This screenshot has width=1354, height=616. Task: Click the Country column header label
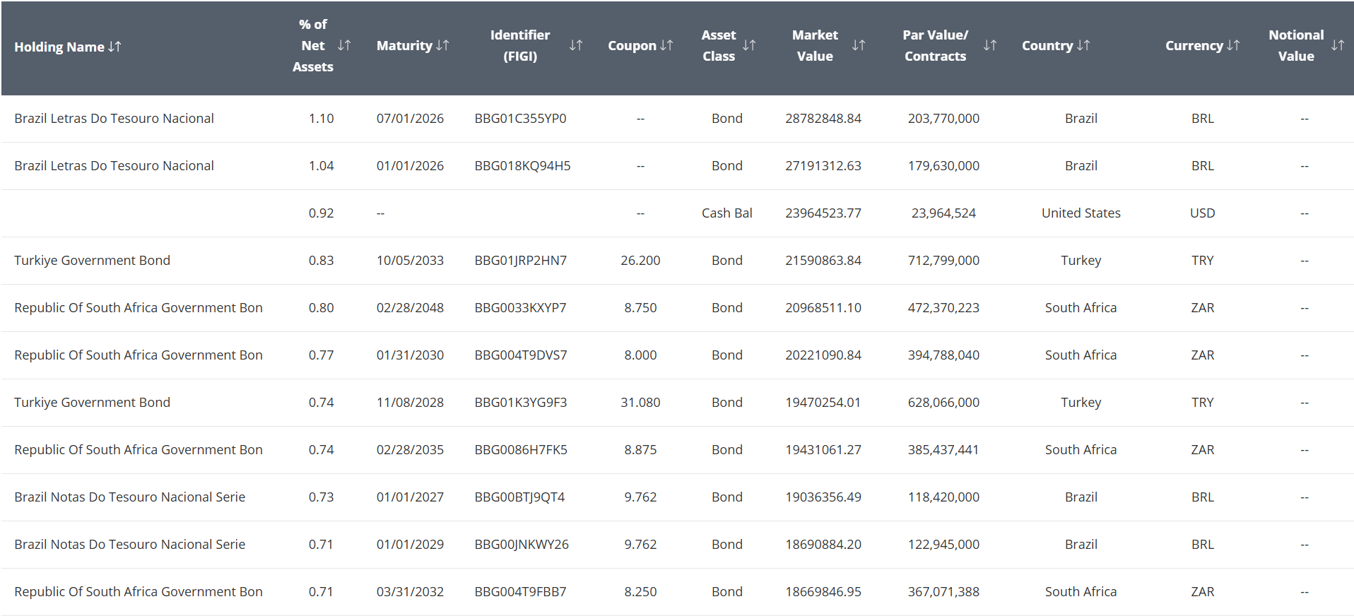coord(1047,45)
